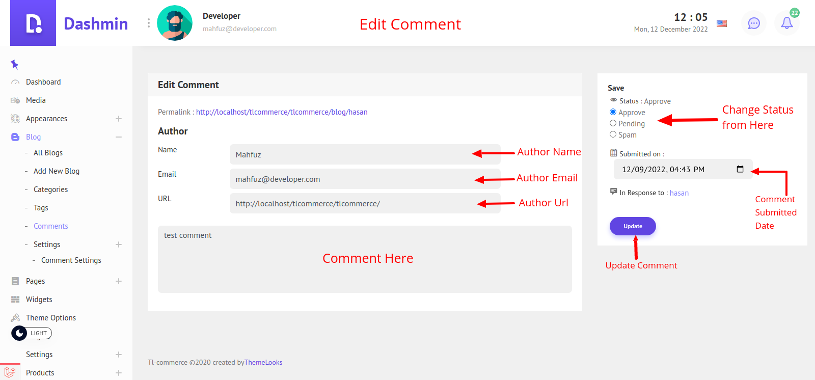
Task: Click the US flag language icon
Action: [x=722, y=23]
